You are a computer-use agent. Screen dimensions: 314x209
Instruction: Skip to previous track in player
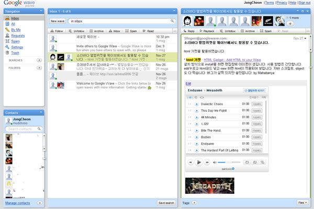tap(190, 162)
